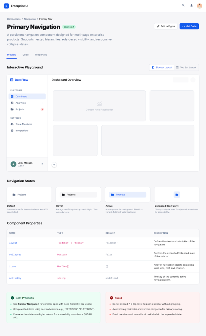
Task: Switch to Top Bar Layout
Action: (186, 67)
